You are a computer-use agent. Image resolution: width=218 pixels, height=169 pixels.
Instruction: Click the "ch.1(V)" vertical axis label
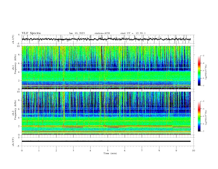tap(13, 39)
